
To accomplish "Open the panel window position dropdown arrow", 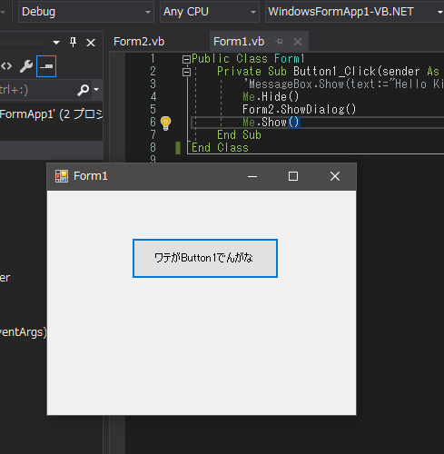I will coord(56,43).
